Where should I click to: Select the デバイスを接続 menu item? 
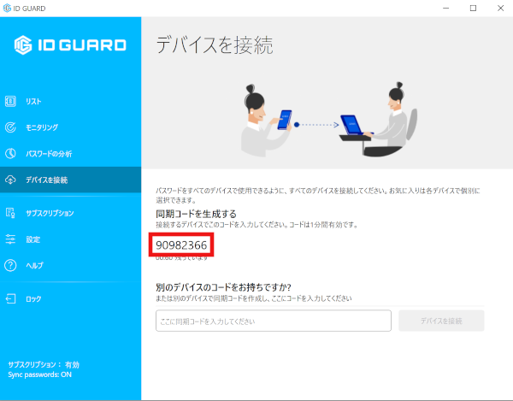70,180
